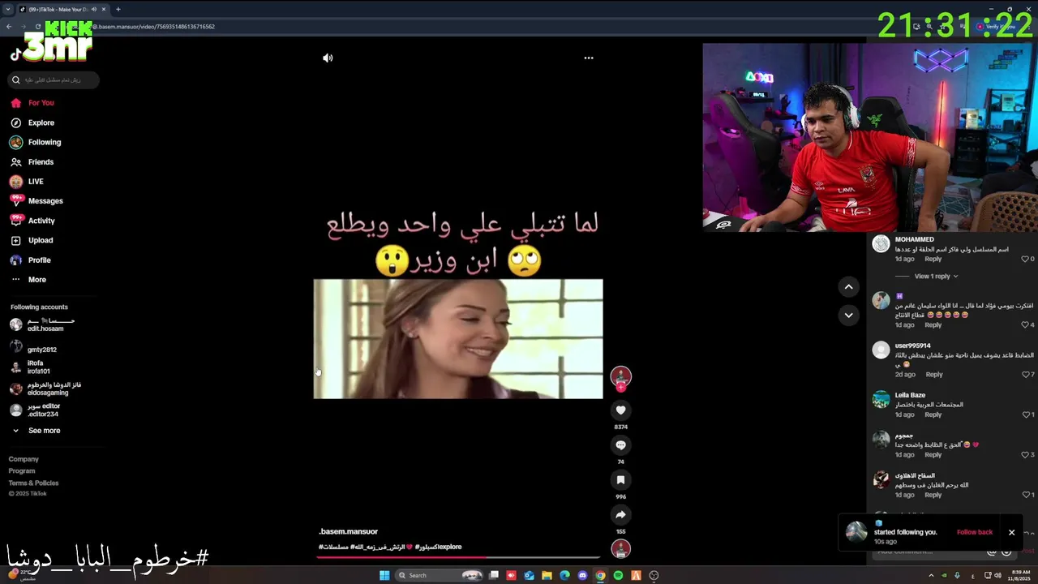Open the sound disc avatar below share
This screenshot has height=584, width=1038.
click(620, 549)
